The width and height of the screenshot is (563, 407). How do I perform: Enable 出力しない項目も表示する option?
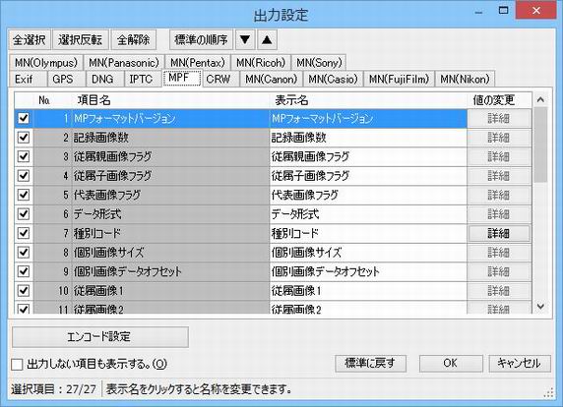(x=17, y=365)
